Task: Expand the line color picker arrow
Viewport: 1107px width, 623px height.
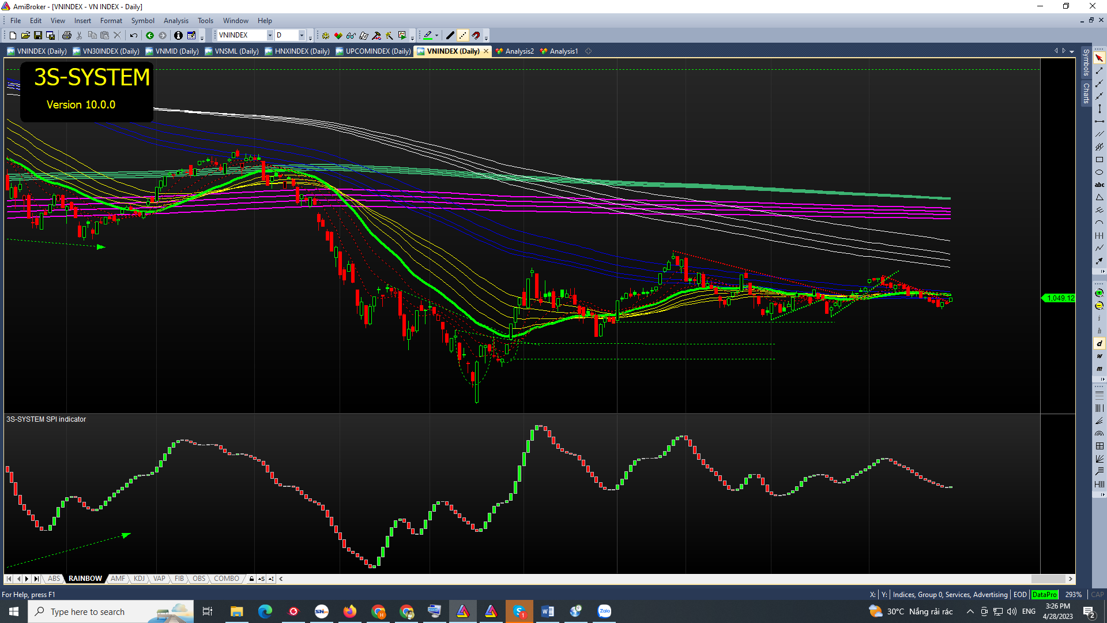Action: 436,36
